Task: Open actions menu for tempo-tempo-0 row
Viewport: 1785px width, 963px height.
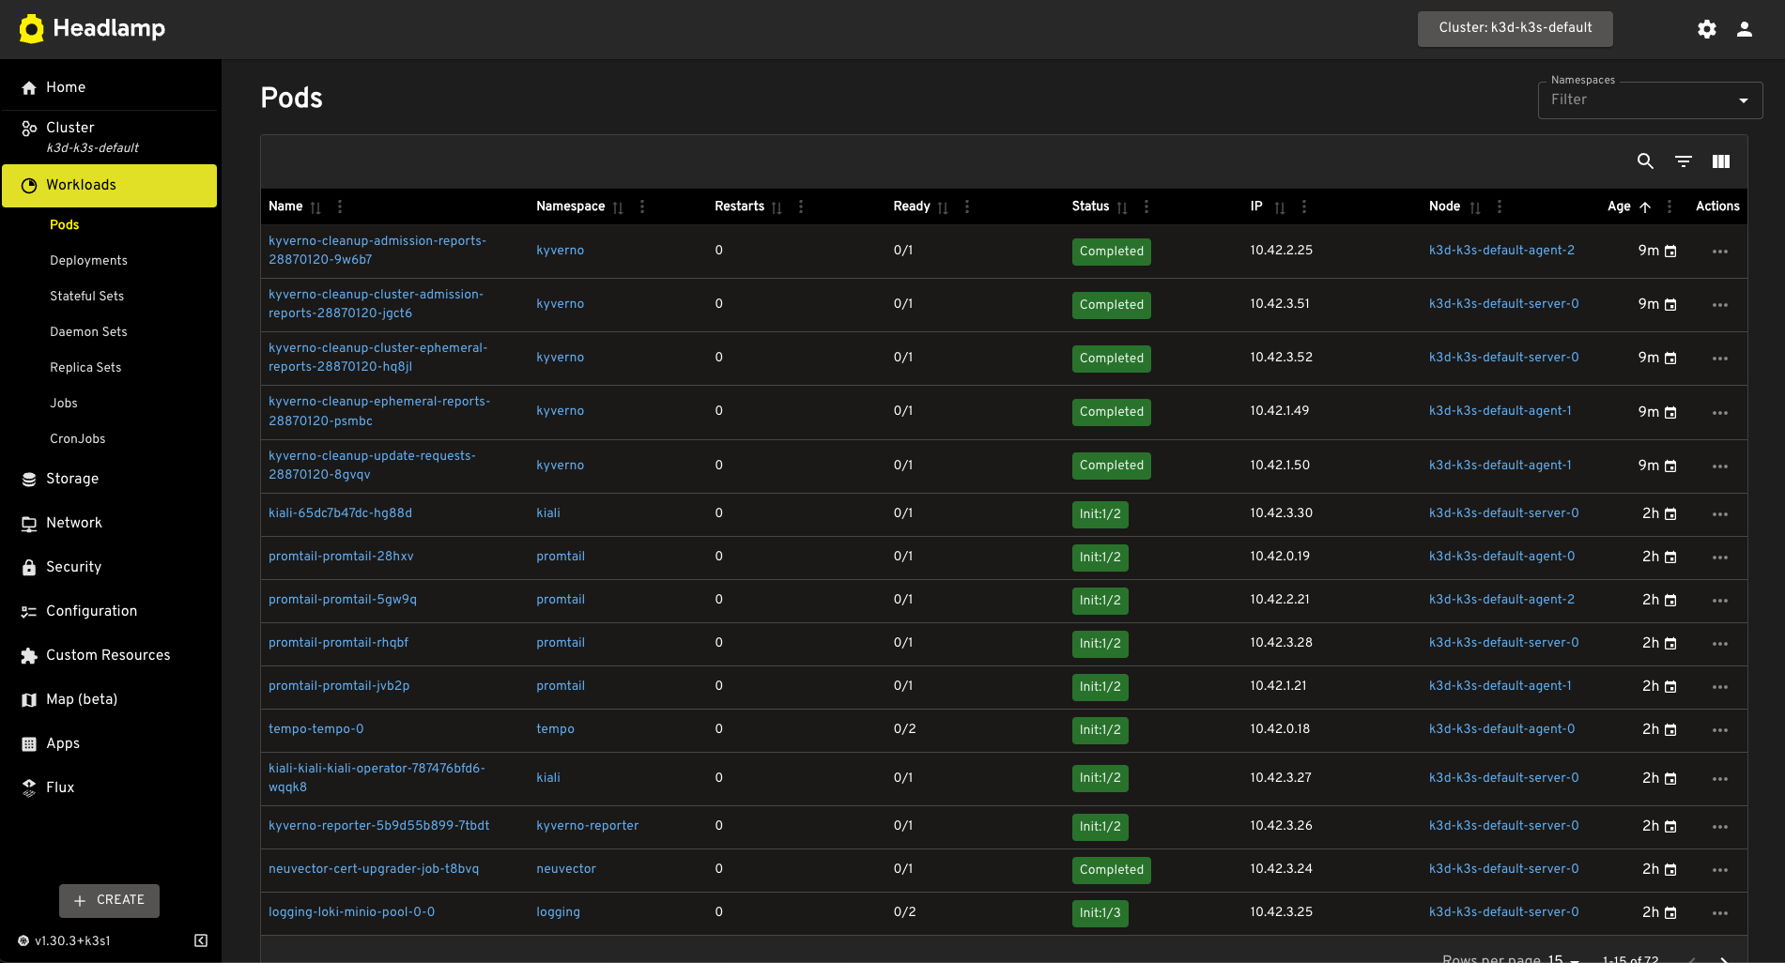Action: click(x=1719, y=730)
